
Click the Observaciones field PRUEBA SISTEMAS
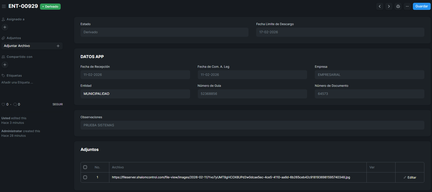tap(252, 125)
